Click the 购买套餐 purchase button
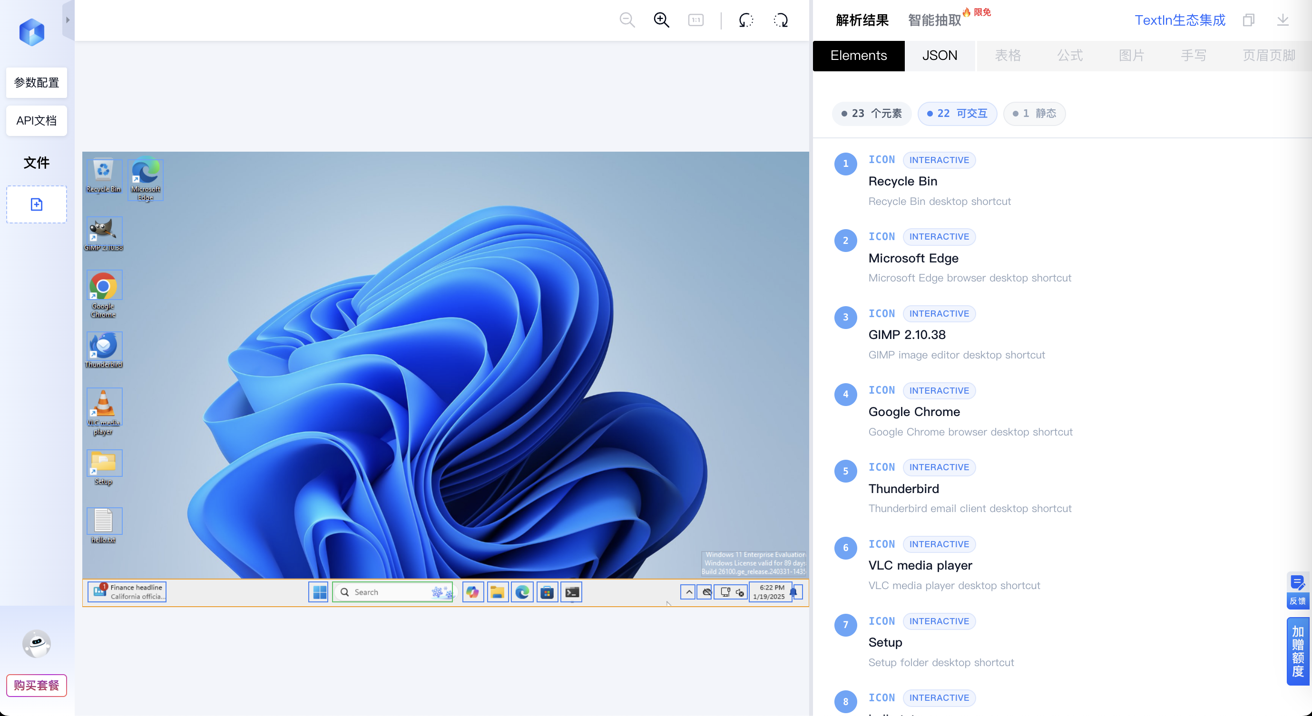1312x716 pixels. point(37,685)
